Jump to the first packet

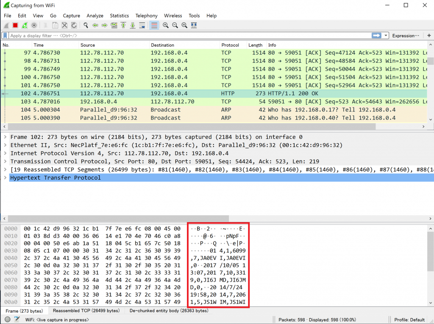pos(123,25)
